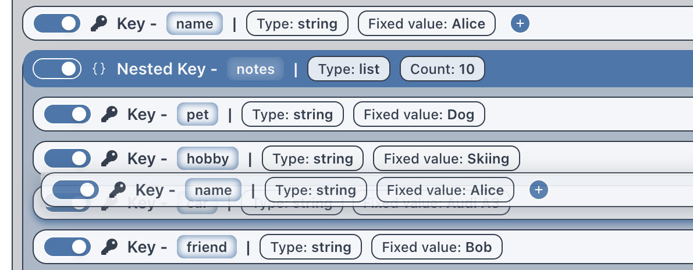Disable the toggle for the pet key

tap(67, 115)
